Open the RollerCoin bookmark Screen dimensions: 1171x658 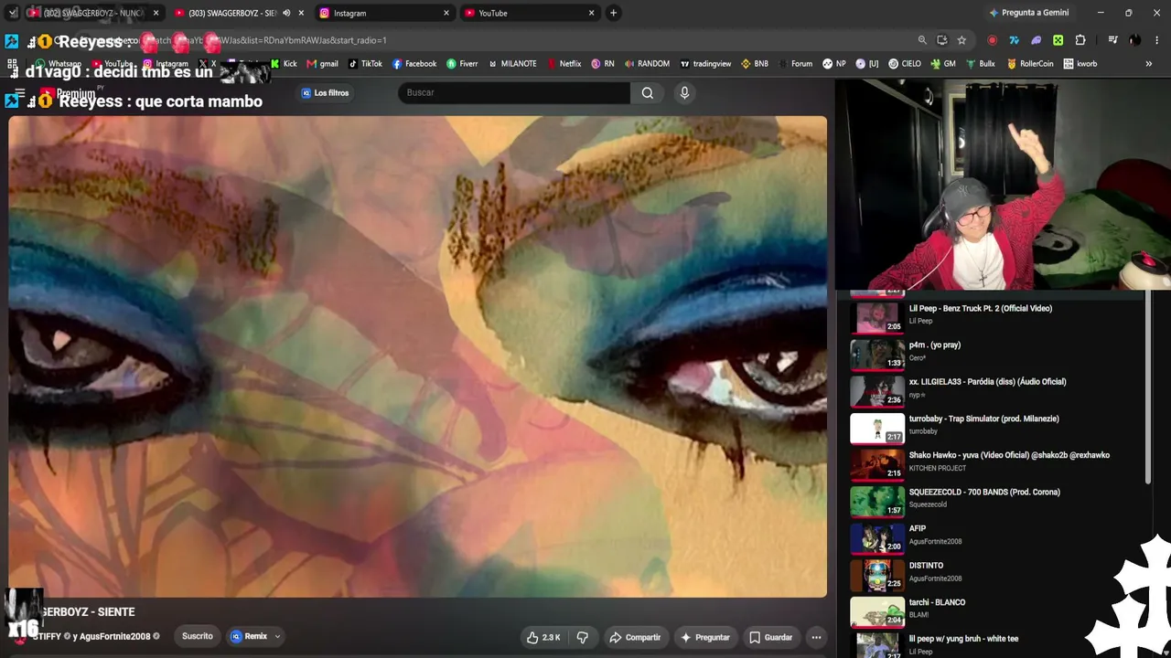point(1030,64)
